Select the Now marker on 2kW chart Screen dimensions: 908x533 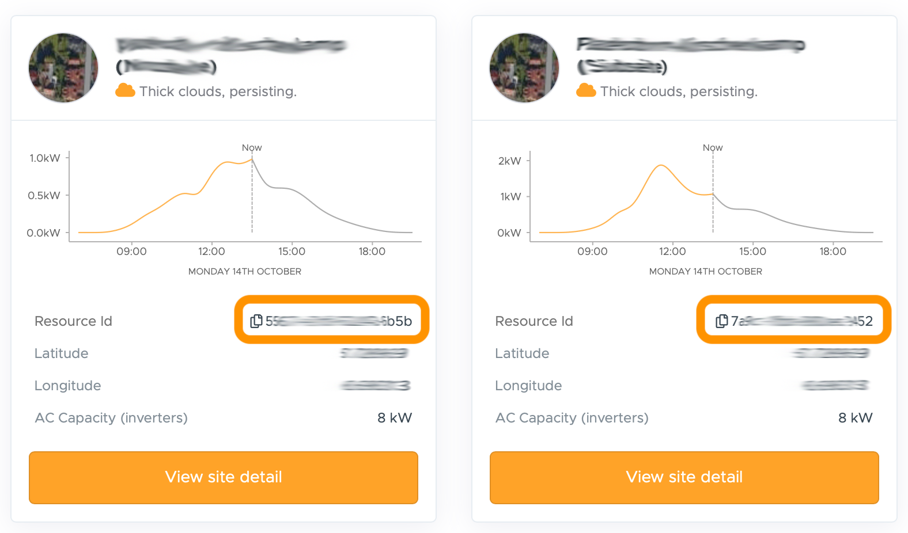(713, 148)
